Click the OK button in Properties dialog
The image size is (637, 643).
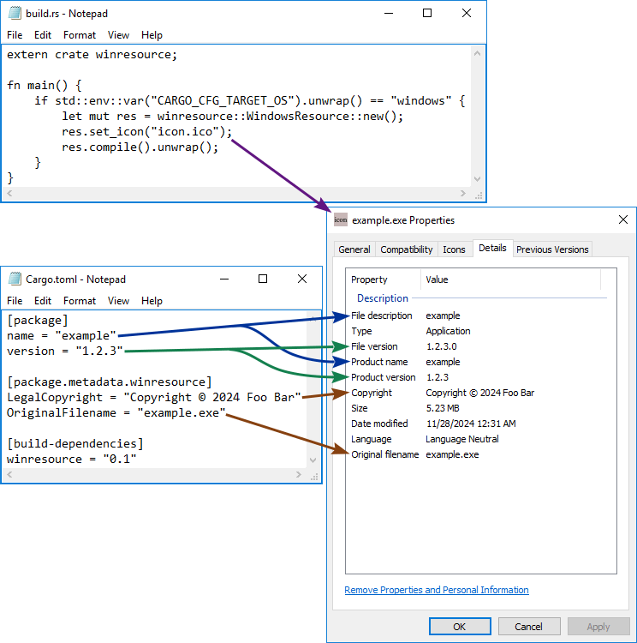[460, 627]
